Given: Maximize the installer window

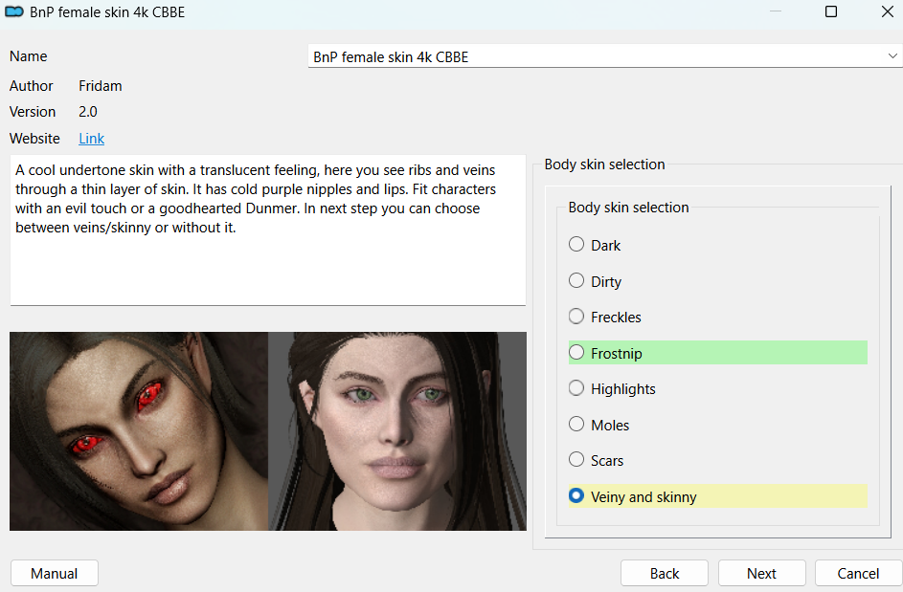Looking at the screenshot, I should [x=831, y=11].
